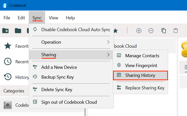Open the View menu
Screen dimensions: 187x116
[53, 18]
